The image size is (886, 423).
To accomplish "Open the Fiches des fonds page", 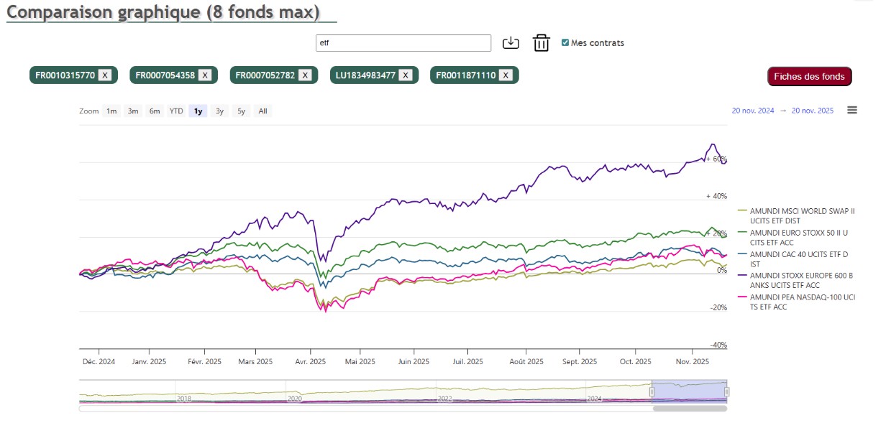I will coord(809,77).
